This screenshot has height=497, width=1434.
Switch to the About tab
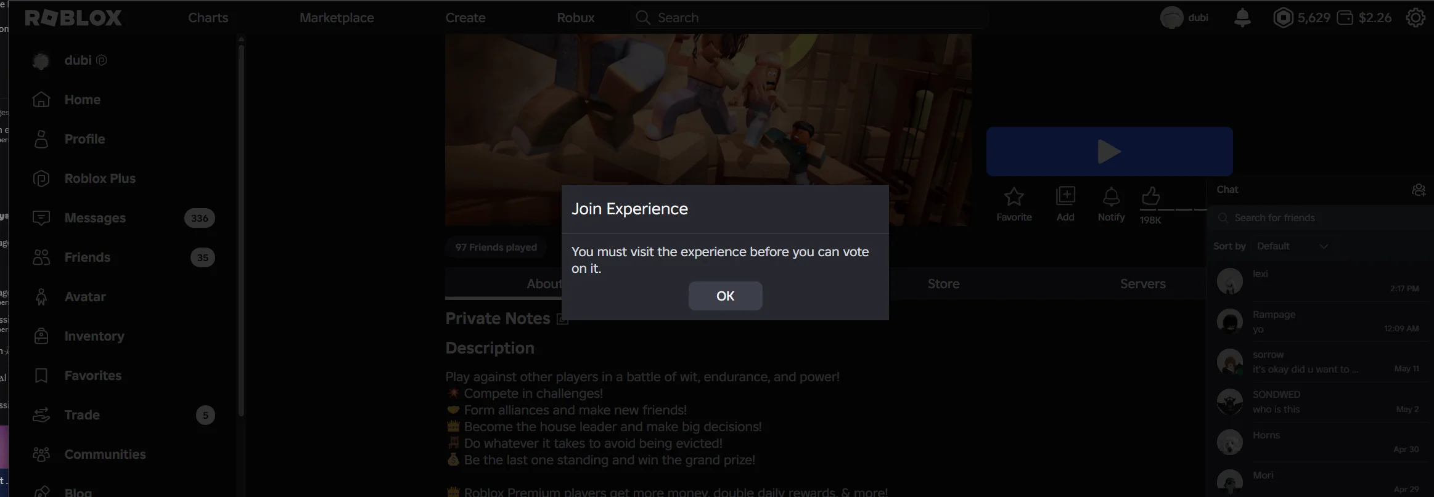pyautogui.click(x=544, y=284)
